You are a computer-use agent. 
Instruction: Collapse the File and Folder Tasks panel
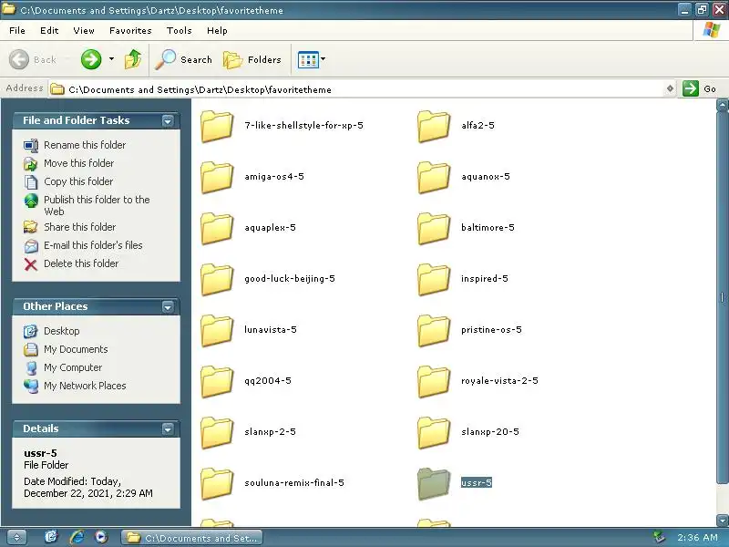point(168,121)
